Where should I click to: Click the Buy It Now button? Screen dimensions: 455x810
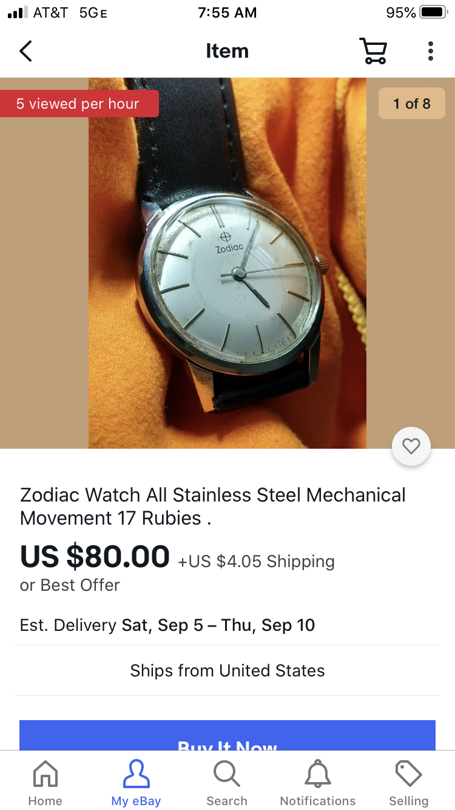tap(227, 735)
